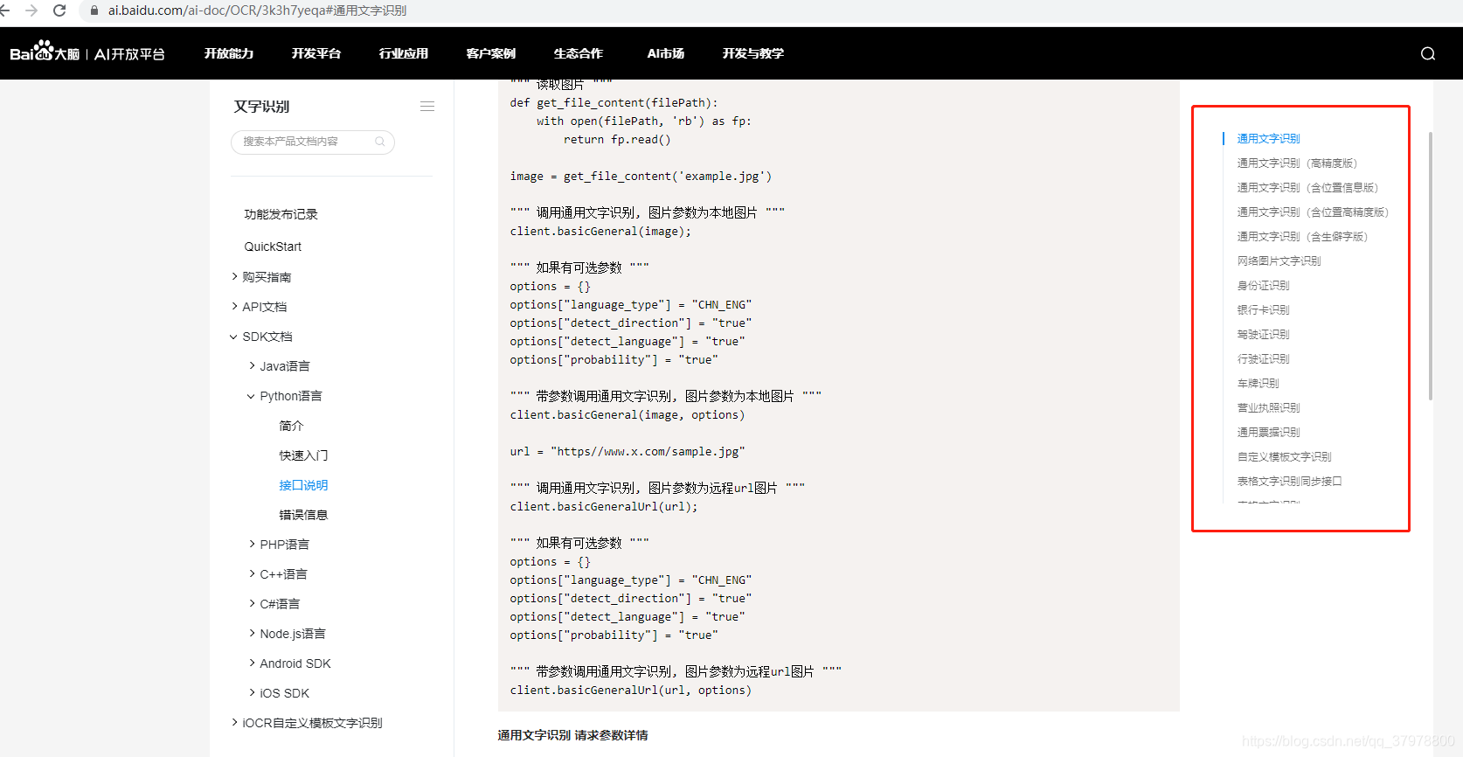Click the browser forward arrow
Image resolution: width=1463 pixels, height=757 pixels.
coord(31,10)
